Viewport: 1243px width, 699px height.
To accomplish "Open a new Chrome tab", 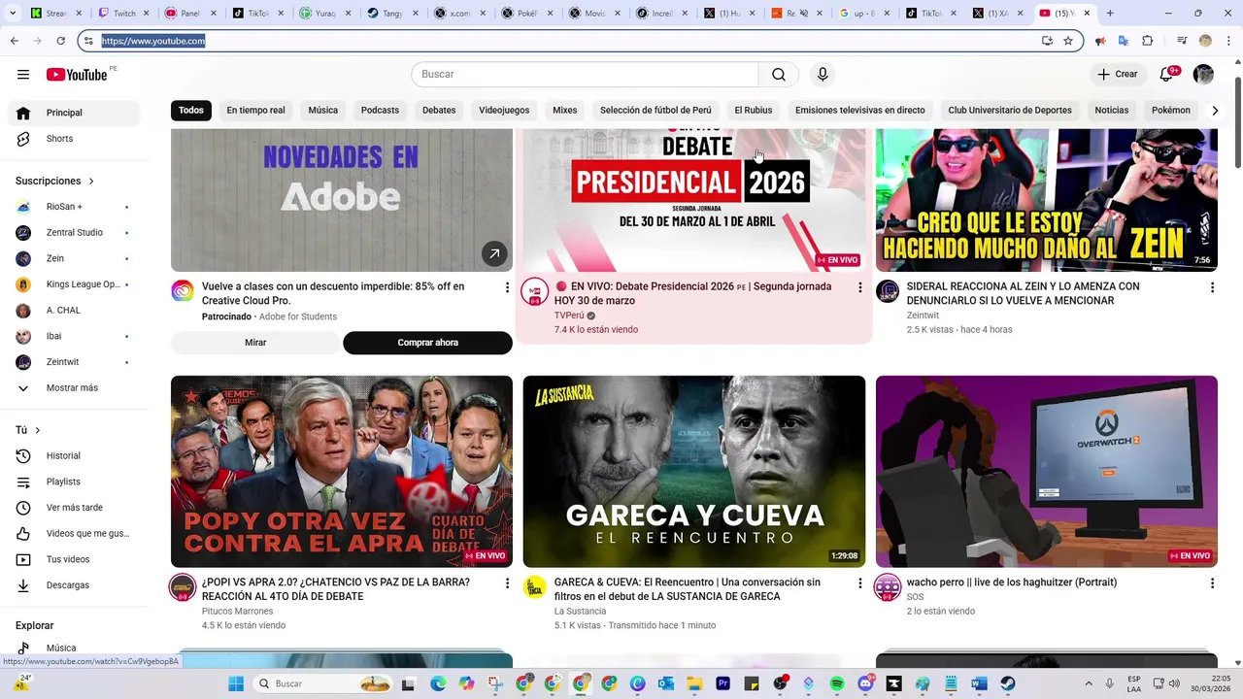I will coord(1110,14).
